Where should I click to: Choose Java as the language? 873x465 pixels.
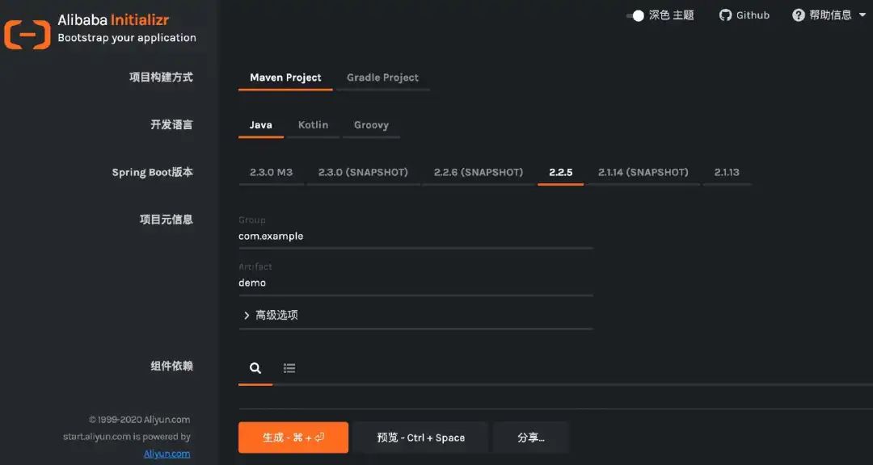(x=260, y=125)
